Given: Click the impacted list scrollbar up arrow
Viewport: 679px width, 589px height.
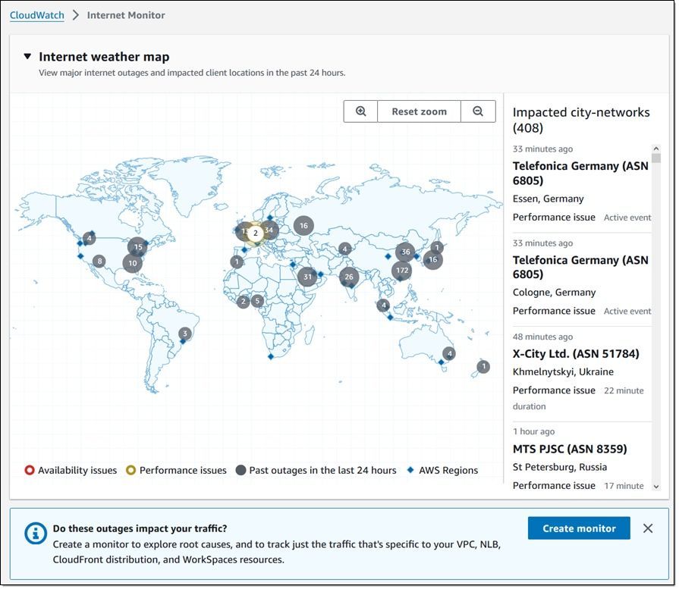Looking at the screenshot, I should (656, 149).
